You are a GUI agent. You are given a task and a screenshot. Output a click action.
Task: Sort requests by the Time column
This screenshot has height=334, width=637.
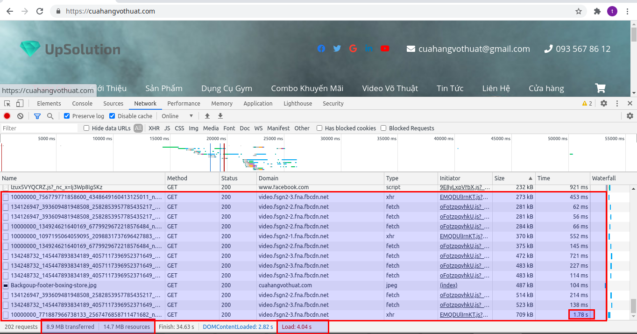(x=563, y=178)
